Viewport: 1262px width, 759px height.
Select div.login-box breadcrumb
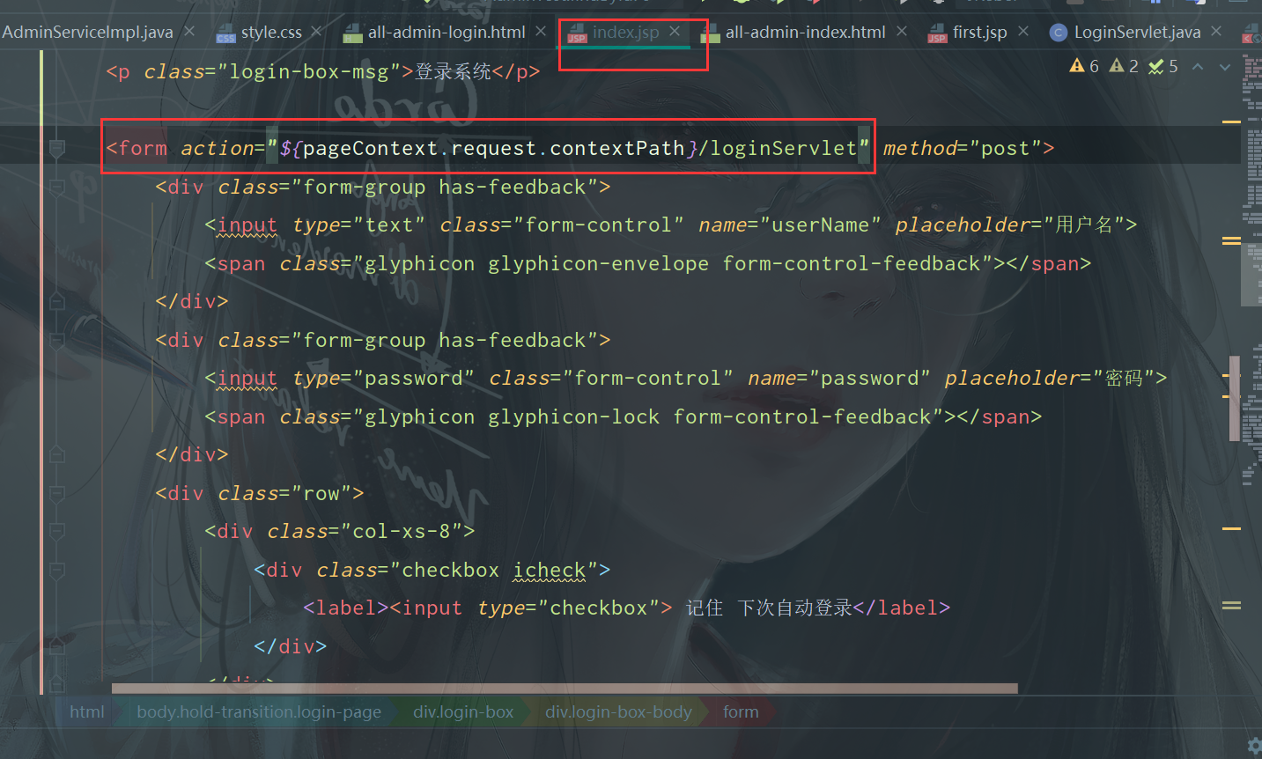pos(463,712)
